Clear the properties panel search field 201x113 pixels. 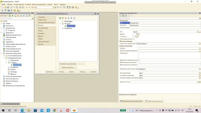coord(200,18)
